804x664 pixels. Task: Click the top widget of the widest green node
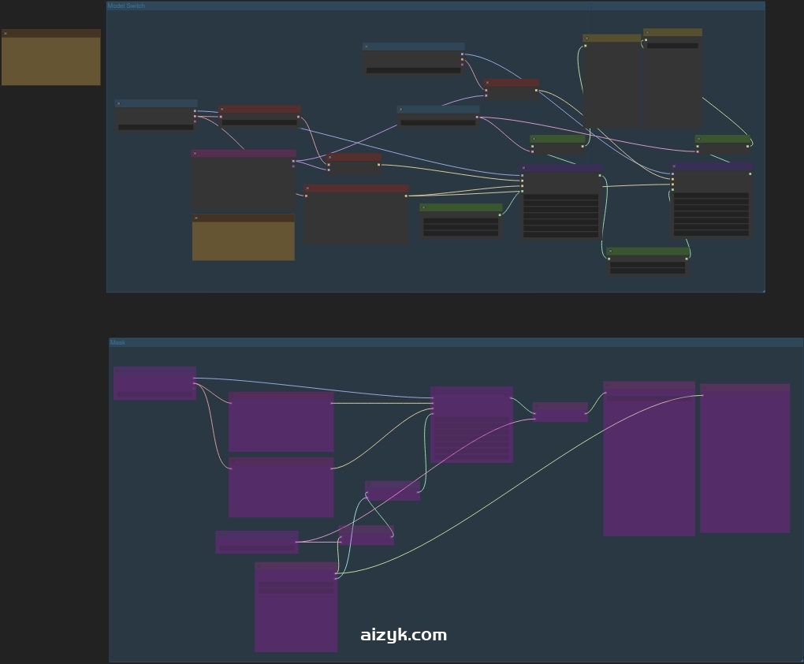click(460, 223)
